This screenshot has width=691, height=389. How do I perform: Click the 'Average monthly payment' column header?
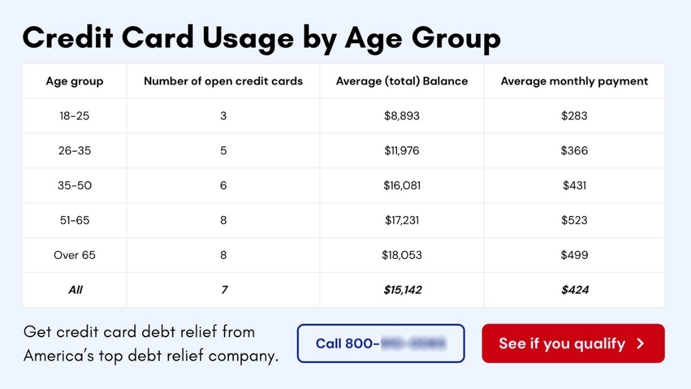pos(574,81)
